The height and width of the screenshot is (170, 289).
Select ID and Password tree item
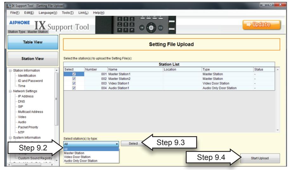[x=30, y=81]
